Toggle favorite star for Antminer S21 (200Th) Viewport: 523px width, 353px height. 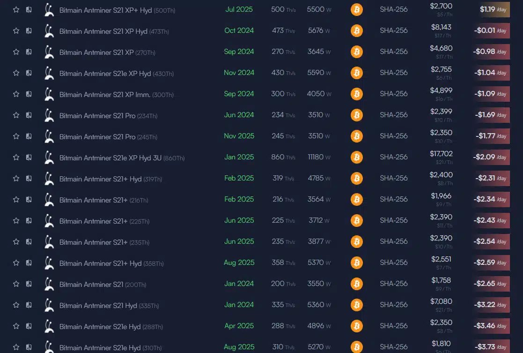tap(16, 284)
